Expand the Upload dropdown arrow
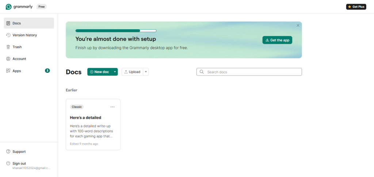The image size is (374, 177). [146, 72]
